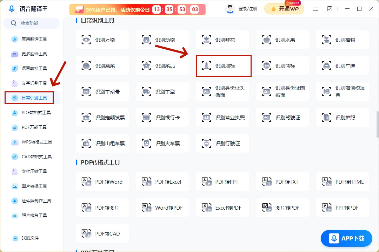Click the 开通VIP button
Screen dimensions: 379x252
[284, 9]
